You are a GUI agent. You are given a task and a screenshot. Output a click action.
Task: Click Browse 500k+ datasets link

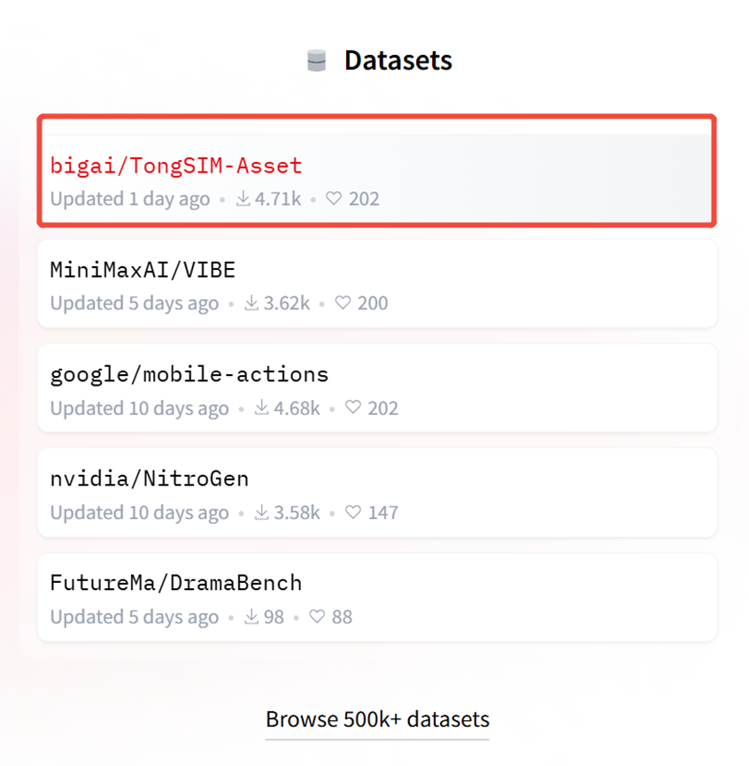377,719
